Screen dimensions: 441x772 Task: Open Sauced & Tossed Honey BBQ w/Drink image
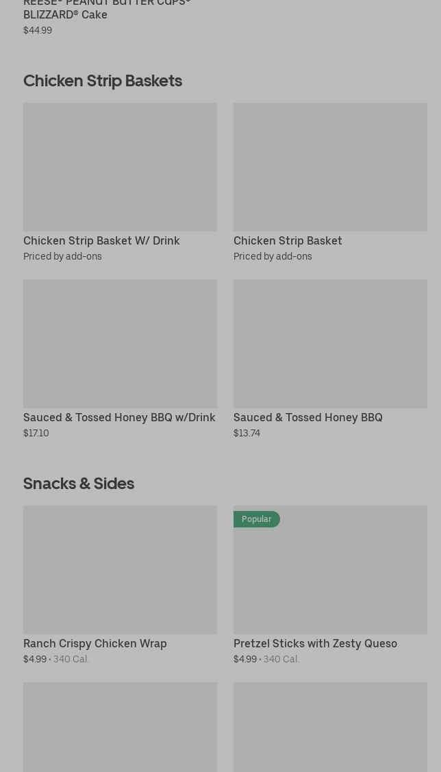click(120, 343)
